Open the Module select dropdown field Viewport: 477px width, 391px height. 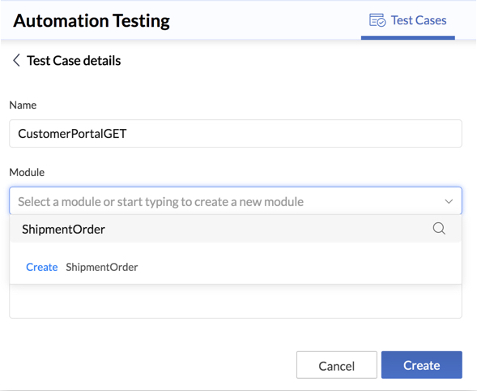click(x=236, y=201)
